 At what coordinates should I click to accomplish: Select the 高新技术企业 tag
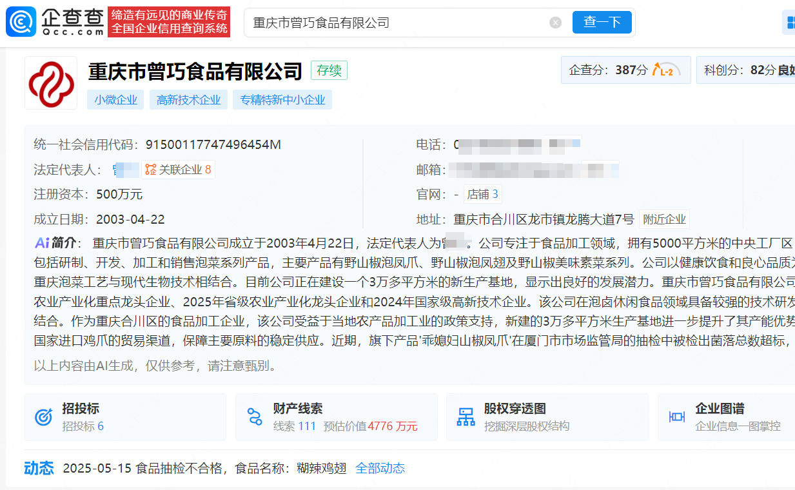coord(188,99)
